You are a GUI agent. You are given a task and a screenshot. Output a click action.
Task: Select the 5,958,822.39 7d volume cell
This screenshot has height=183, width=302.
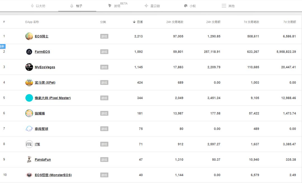[x=286, y=52]
